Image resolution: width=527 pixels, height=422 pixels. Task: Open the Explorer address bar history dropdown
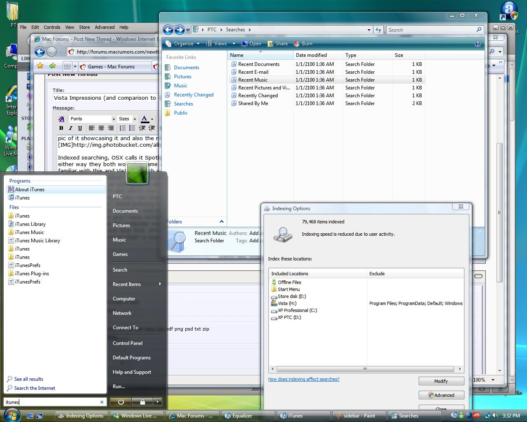click(x=369, y=30)
